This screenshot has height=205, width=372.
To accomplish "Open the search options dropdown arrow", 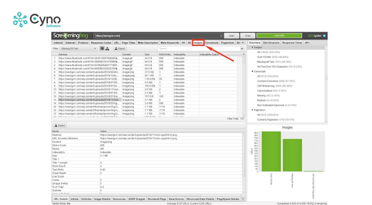I will (x=242, y=48).
